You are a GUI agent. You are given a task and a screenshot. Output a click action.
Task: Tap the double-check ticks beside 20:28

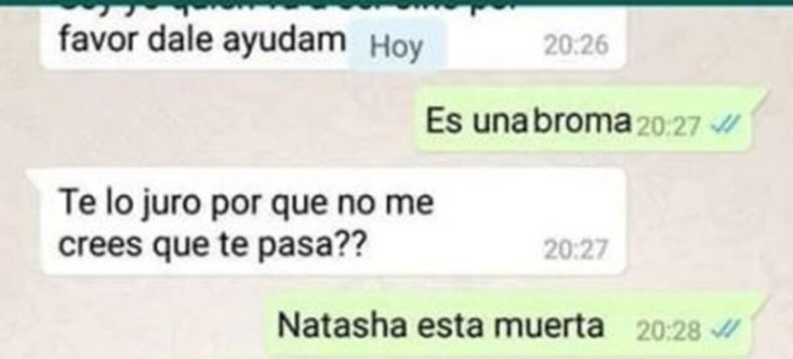(726, 329)
